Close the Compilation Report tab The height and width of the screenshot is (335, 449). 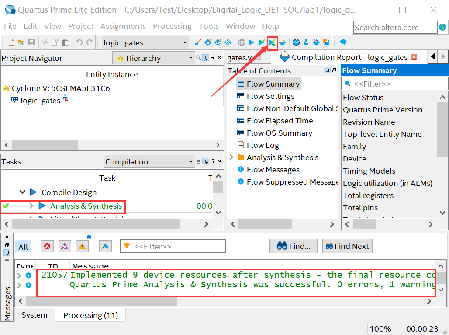point(414,57)
